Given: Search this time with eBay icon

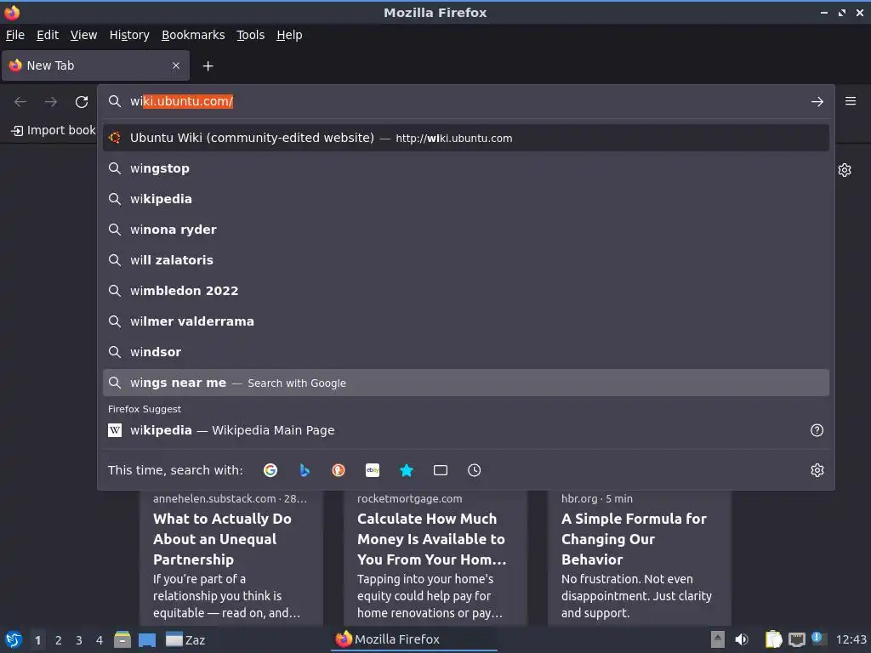Looking at the screenshot, I should (373, 470).
